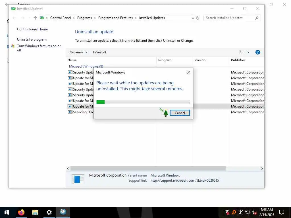
Task: Click the security shield tray icon
Action: (x=227, y=212)
